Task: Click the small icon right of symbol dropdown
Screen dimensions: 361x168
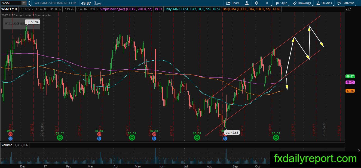Action: [x=29, y=3]
